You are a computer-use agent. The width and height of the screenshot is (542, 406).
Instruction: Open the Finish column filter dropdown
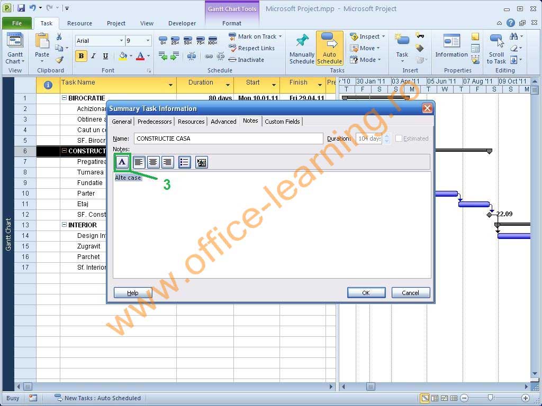[x=320, y=85]
